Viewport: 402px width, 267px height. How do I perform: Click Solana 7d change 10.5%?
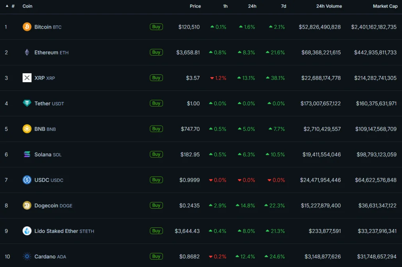pyautogui.click(x=275, y=155)
